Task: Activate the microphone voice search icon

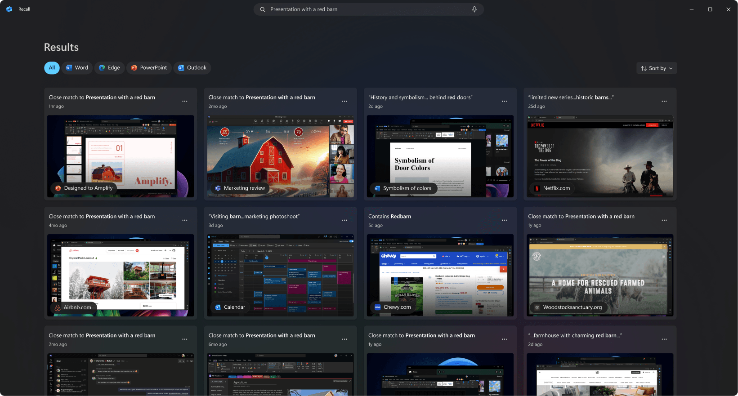Action: pyautogui.click(x=474, y=9)
